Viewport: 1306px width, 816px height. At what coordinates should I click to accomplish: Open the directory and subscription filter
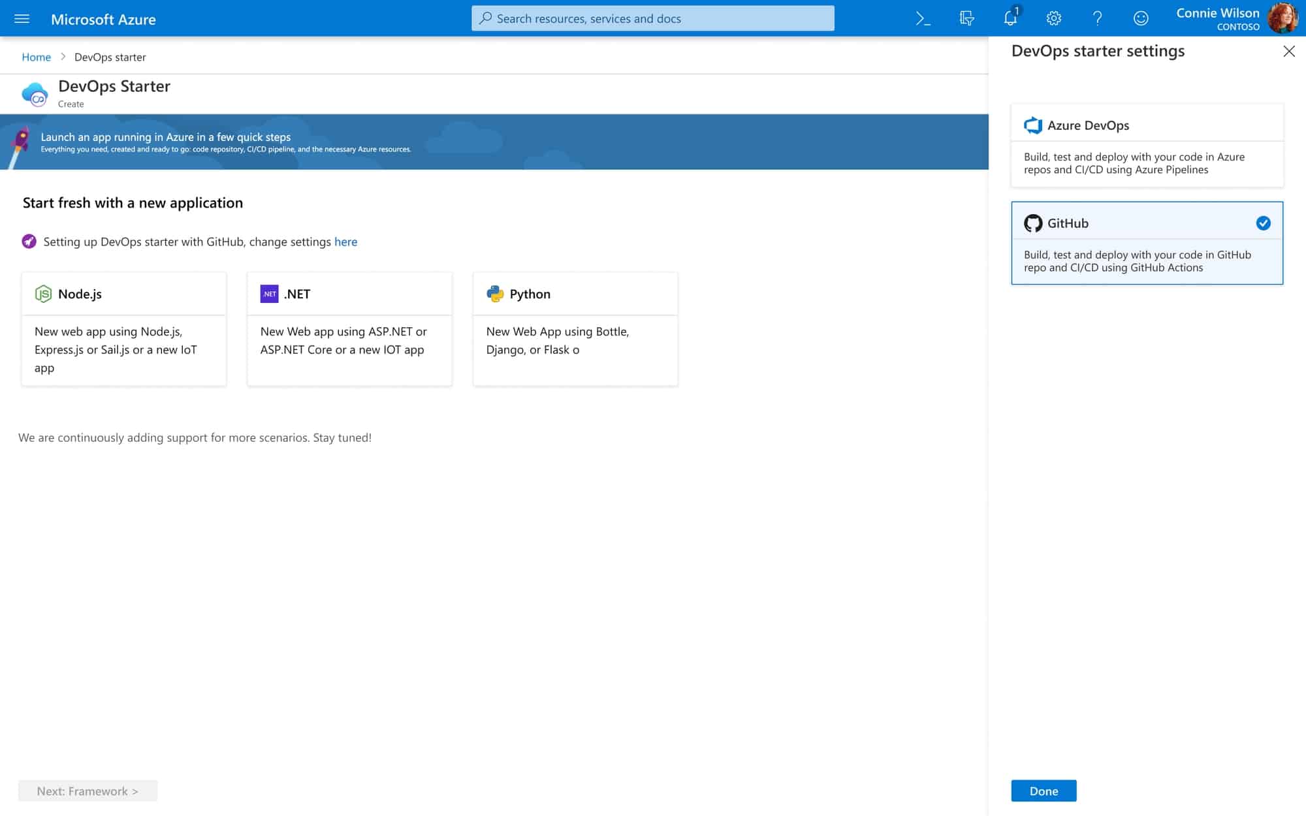click(x=966, y=18)
